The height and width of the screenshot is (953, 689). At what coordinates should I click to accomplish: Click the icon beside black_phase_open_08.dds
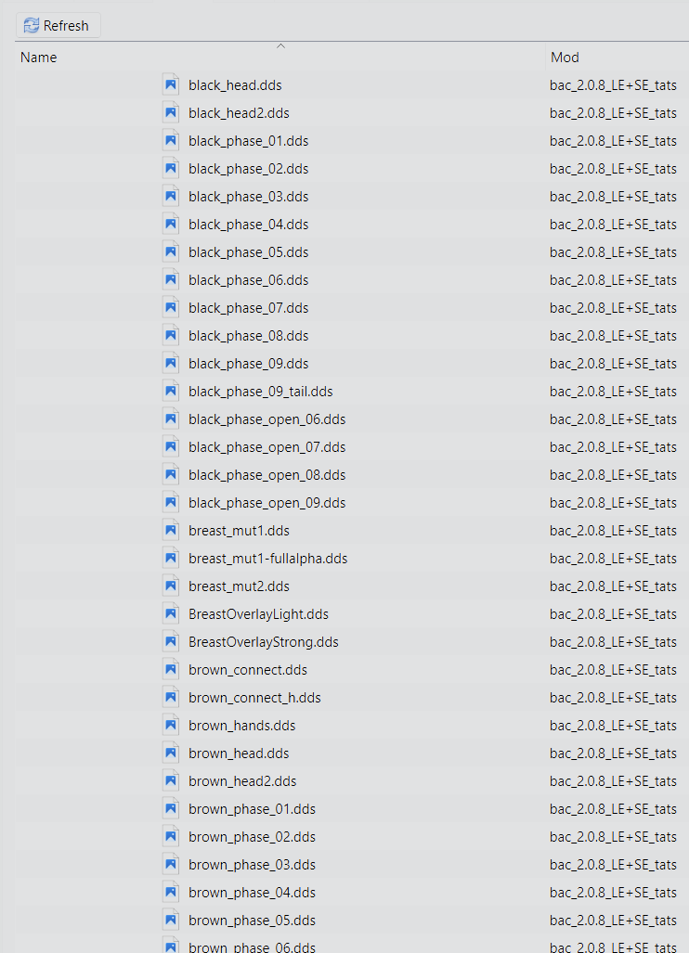[x=171, y=475]
